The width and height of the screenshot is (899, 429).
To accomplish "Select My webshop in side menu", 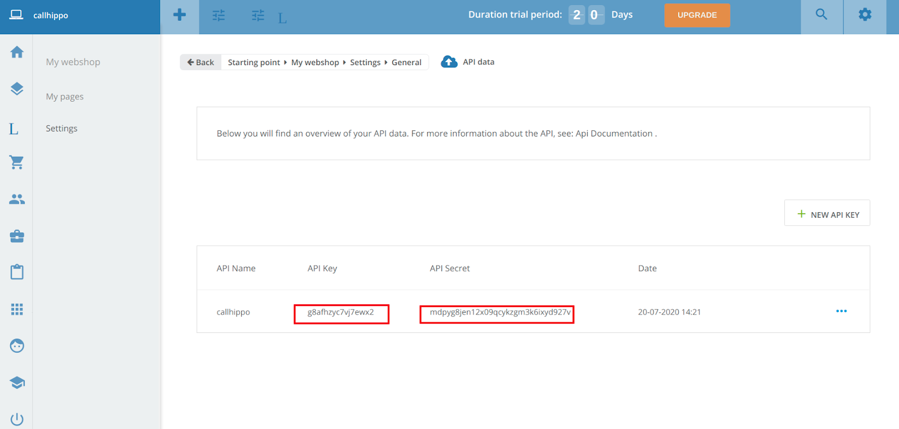I will (x=73, y=62).
